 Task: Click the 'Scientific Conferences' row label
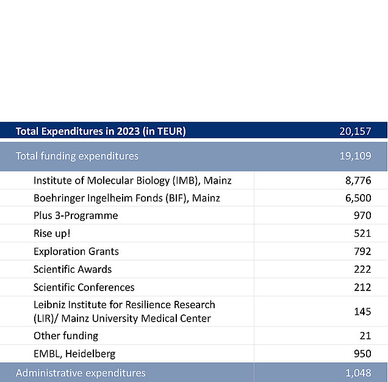(84, 287)
